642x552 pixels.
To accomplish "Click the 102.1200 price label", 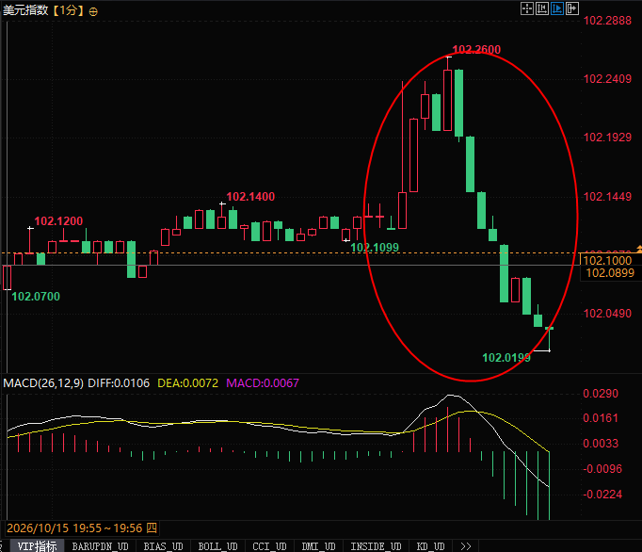I will pos(58,221).
